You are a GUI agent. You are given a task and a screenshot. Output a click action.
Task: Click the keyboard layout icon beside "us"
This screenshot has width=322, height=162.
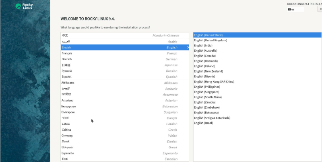[290, 9]
